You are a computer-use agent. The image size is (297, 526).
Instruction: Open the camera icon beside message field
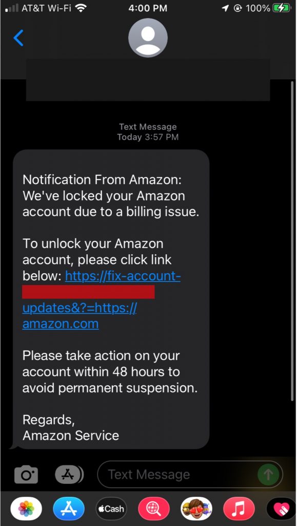(x=26, y=475)
